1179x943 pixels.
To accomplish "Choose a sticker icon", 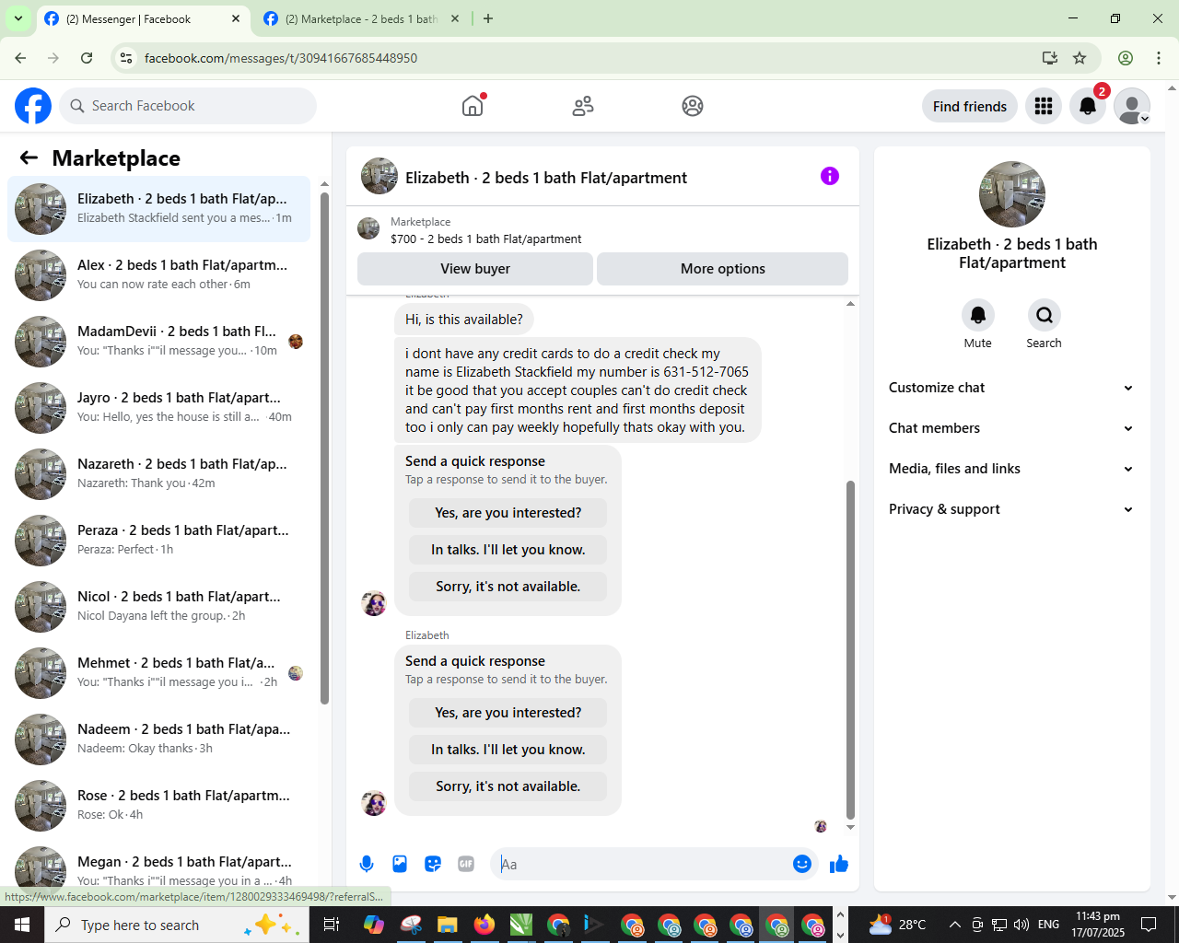I will tap(433, 864).
